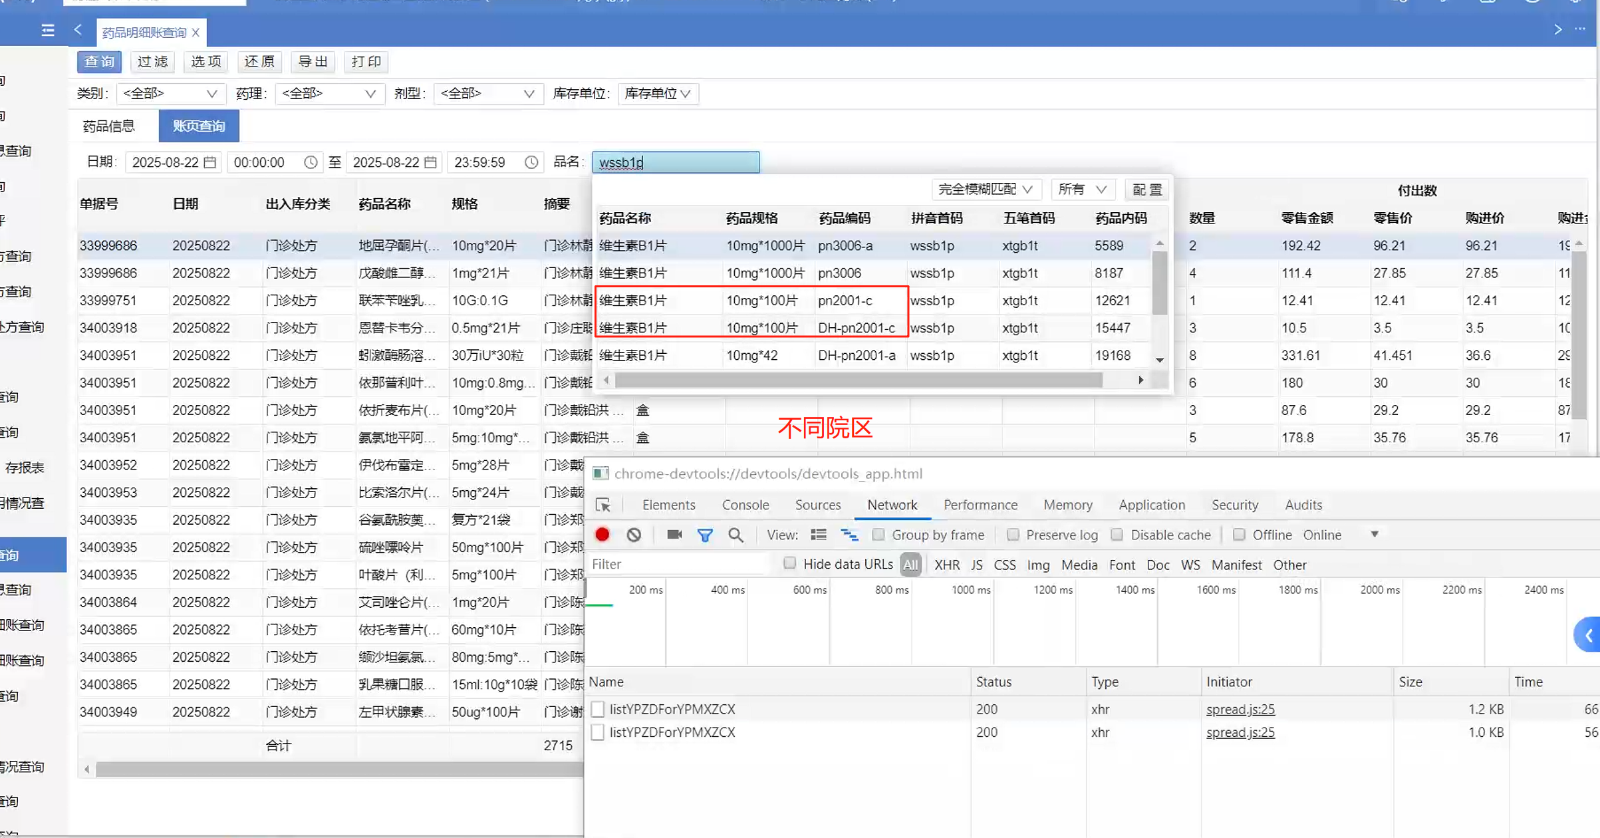
Task: Open the Console tab in DevTools
Action: pos(745,505)
